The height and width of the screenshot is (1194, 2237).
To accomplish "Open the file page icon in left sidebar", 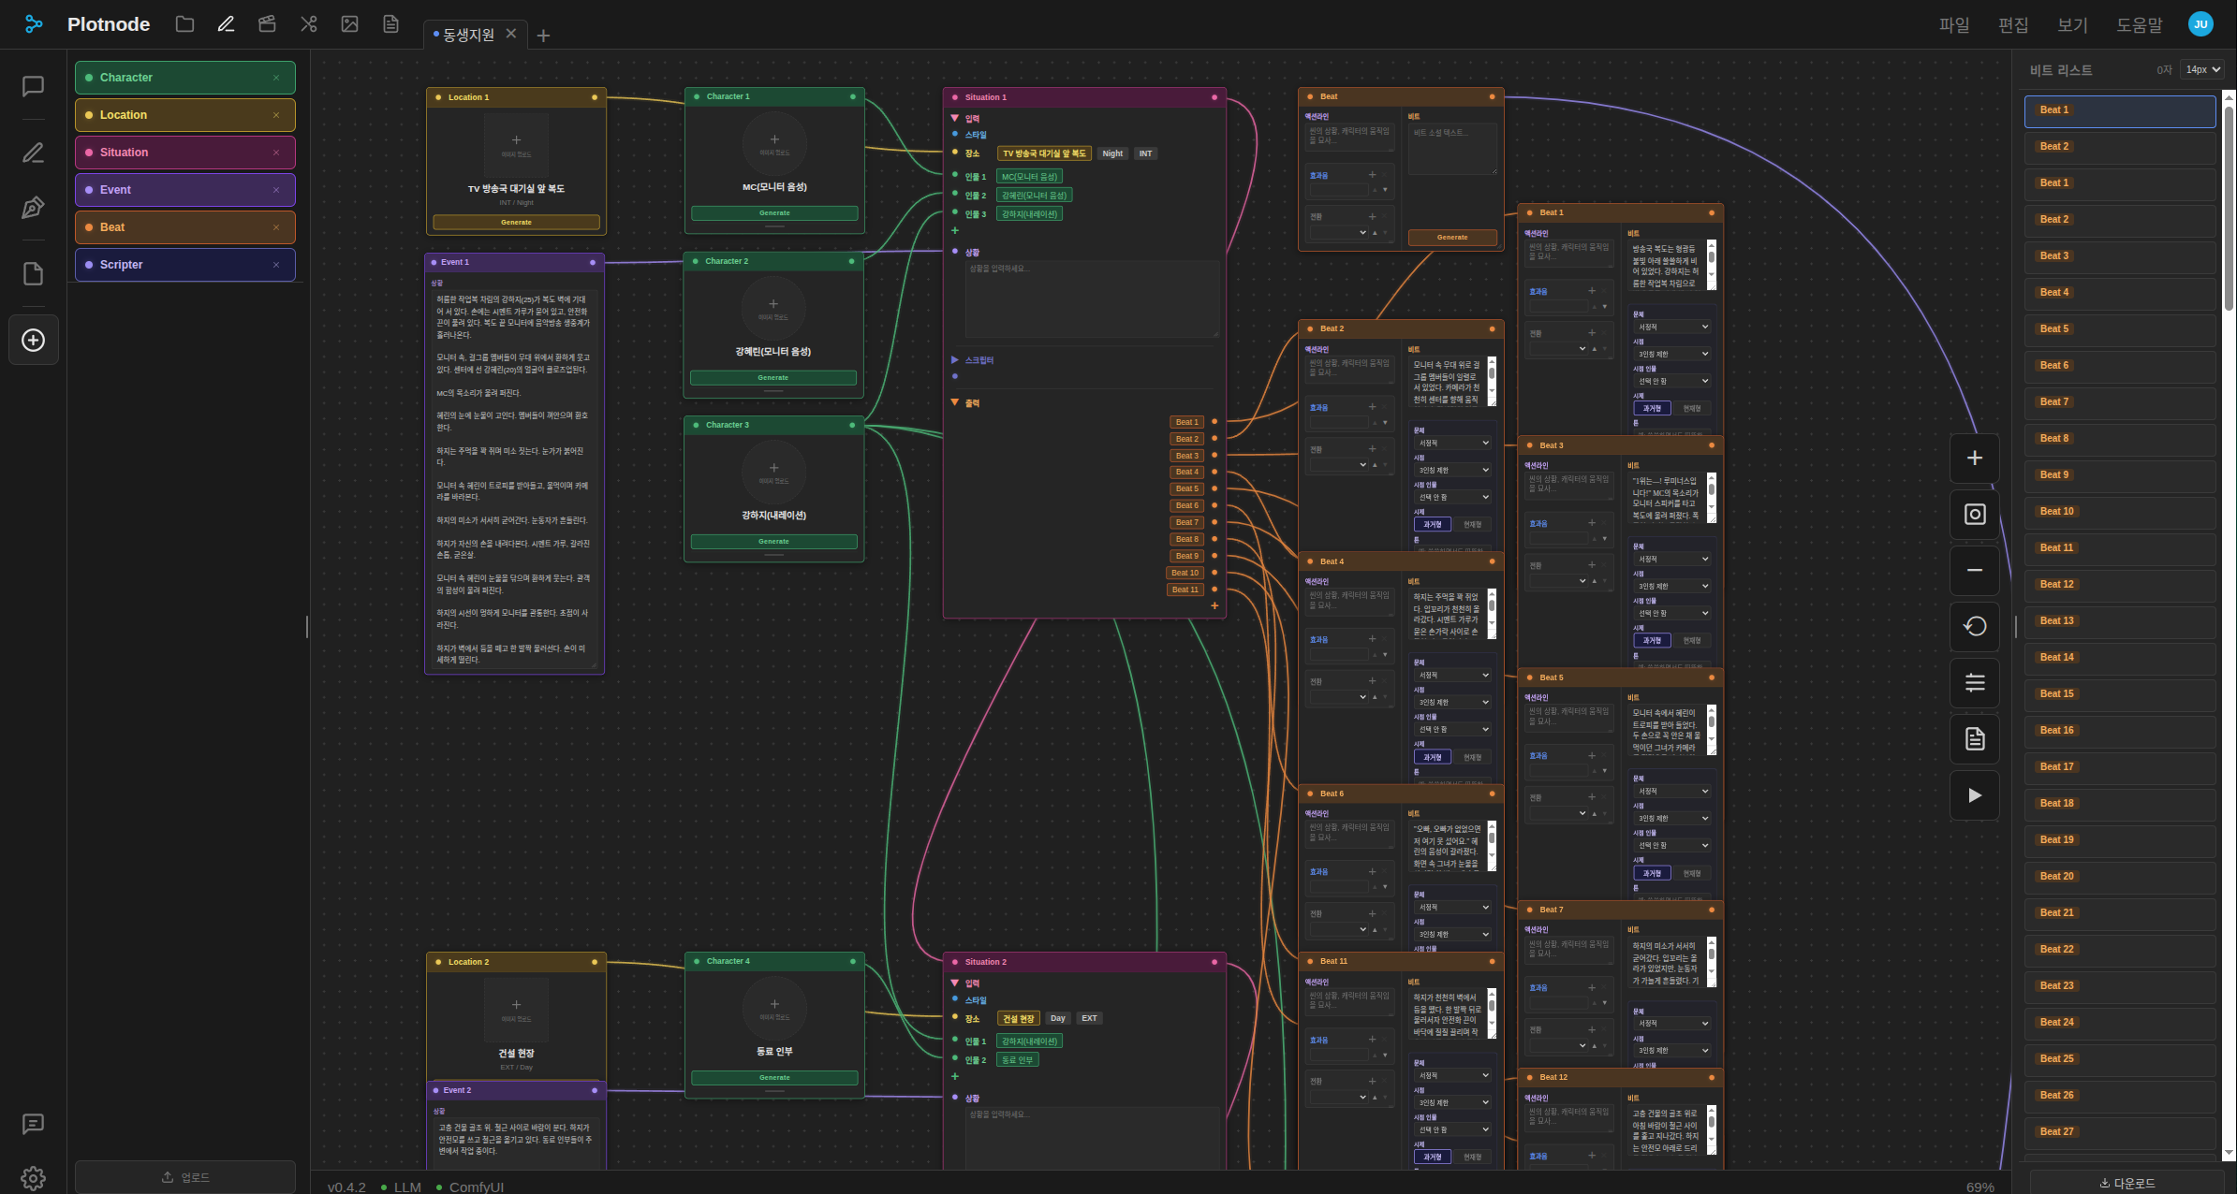I will (x=33, y=273).
